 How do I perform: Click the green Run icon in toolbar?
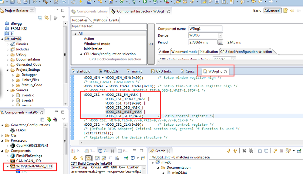point(145,2)
